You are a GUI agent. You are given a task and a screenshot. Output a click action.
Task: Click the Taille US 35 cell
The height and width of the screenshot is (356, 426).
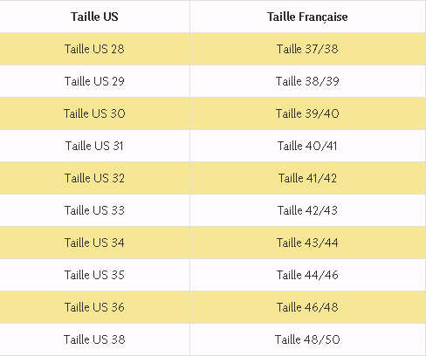click(x=94, y=275)
